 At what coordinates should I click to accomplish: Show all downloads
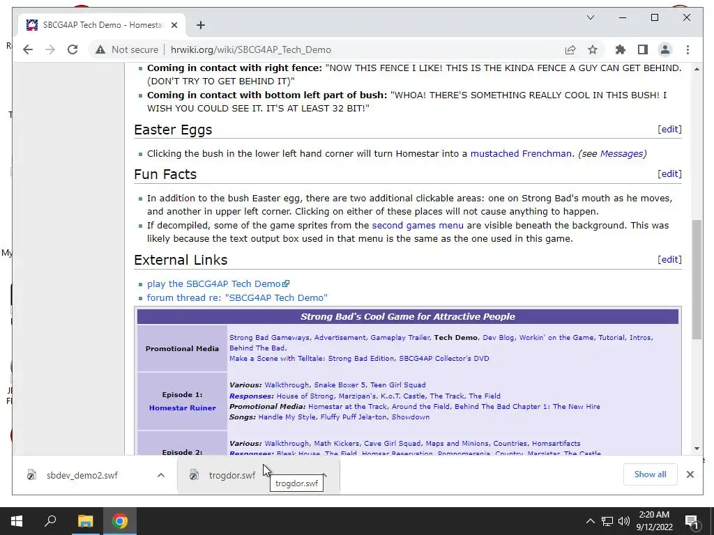point(650,474)
